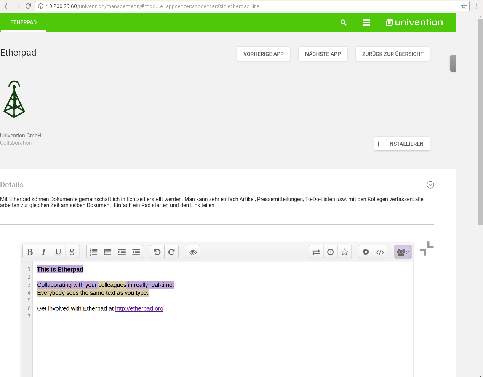This screenshot has width=483, height=377.
Task: Click the Bold formatting icon
Action: click(x=30, y=252)
